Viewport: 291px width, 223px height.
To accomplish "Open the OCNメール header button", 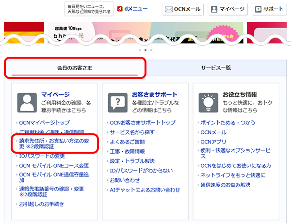I will [183, 9].
